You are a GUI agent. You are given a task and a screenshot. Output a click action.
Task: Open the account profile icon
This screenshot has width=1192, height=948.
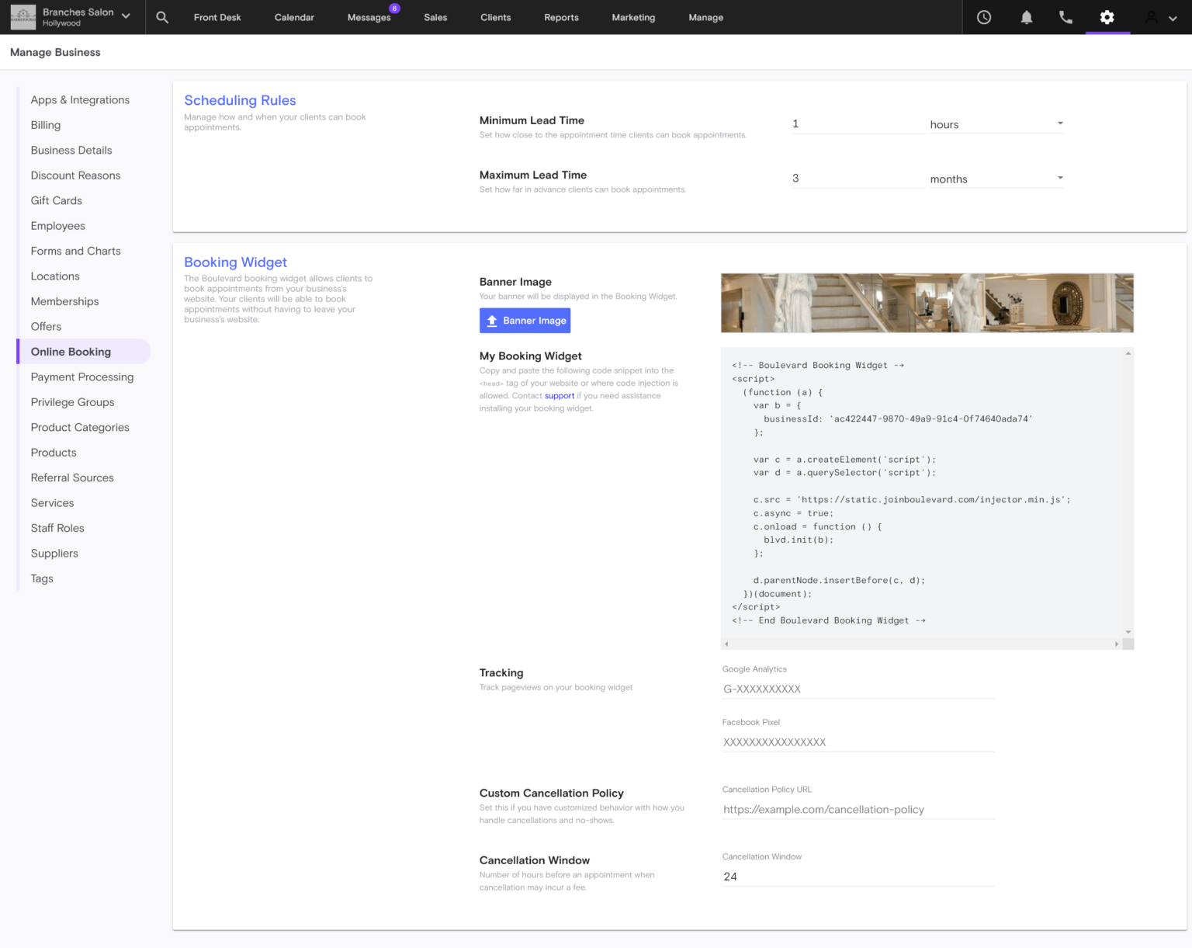tap(1149, 16)
